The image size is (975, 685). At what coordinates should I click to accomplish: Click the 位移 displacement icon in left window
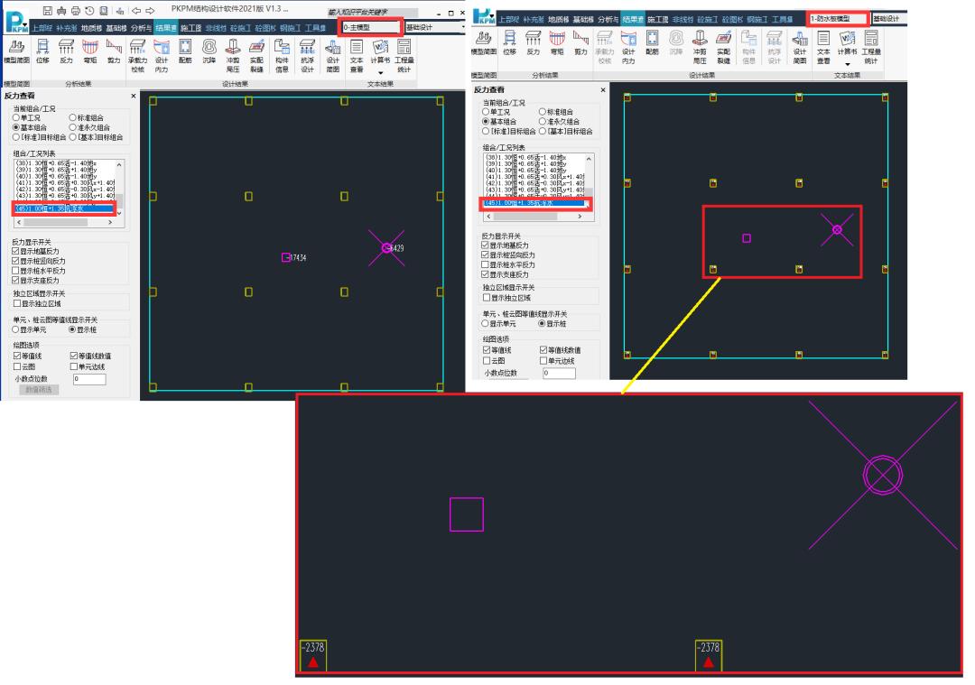(42, 51)
